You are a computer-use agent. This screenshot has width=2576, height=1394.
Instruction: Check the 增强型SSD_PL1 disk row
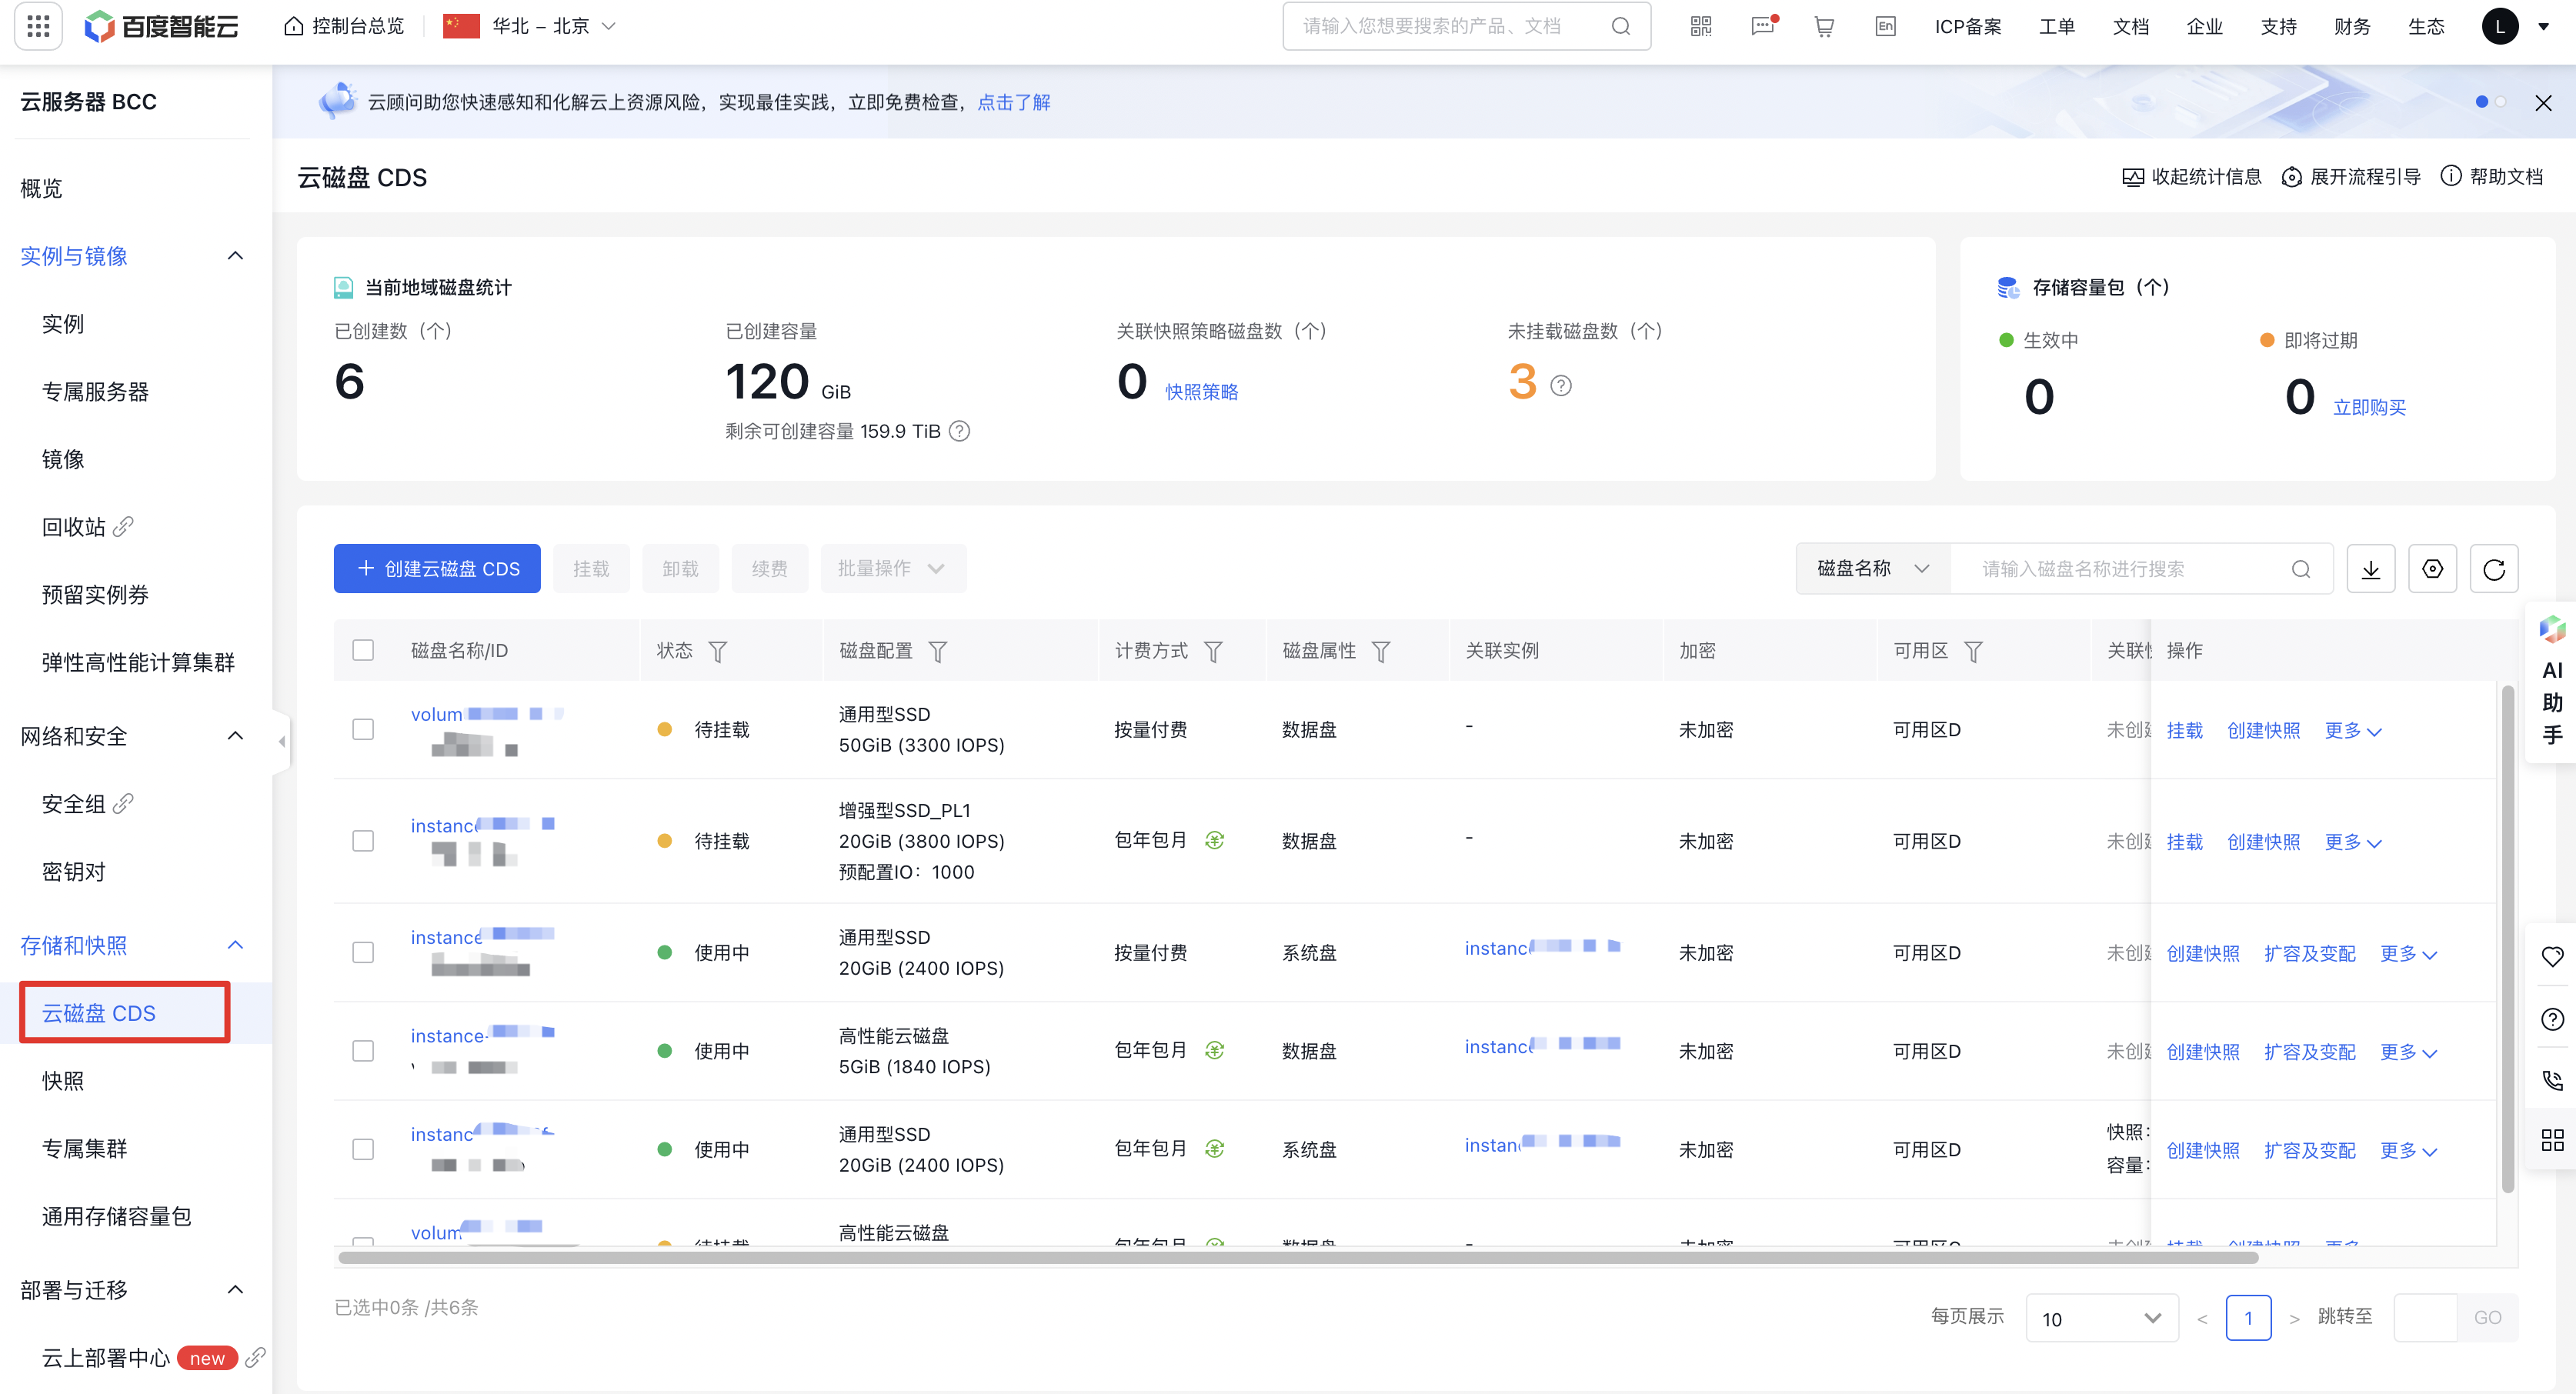click(x=363, y=841)
